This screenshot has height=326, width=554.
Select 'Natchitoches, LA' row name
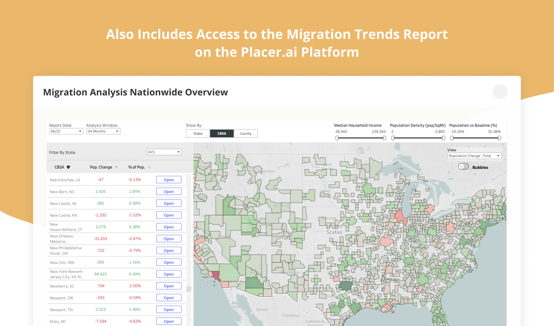65,180
